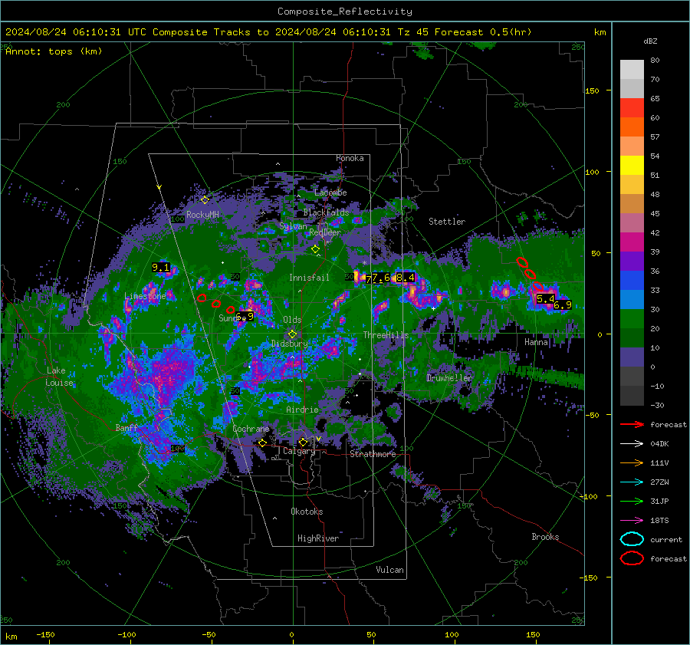Click the yellow diamond marker below RedDeer
690x645 pixels.
[315, 249]
